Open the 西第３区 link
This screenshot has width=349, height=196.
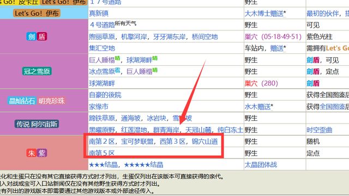(x=173, y=142)
